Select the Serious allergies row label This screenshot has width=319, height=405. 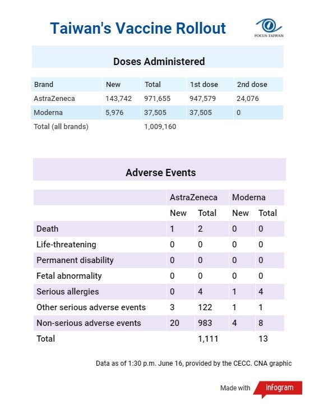click(x=68, y=292)
